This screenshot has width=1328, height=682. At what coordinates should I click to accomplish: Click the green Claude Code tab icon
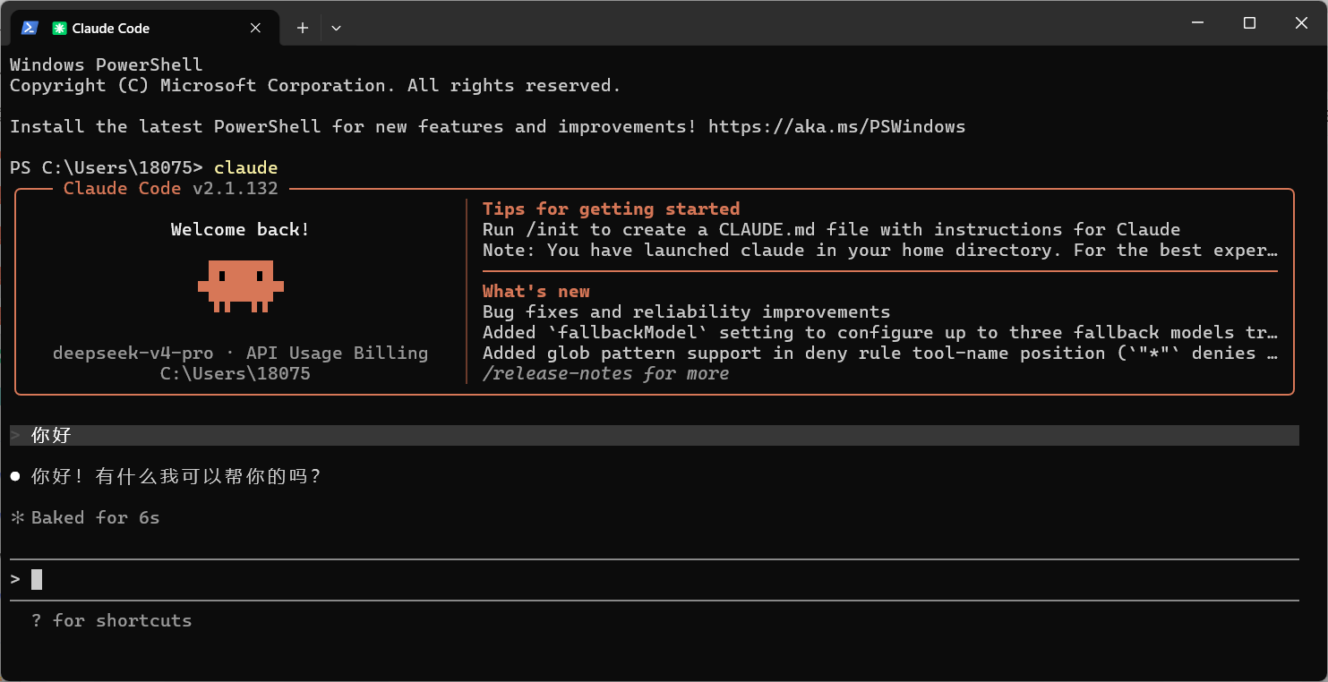[59, 28]
